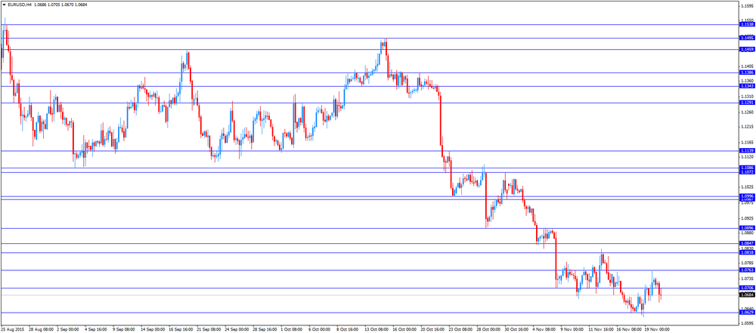Select the 1.0629 horizontal line price label

tap(747, 313)
